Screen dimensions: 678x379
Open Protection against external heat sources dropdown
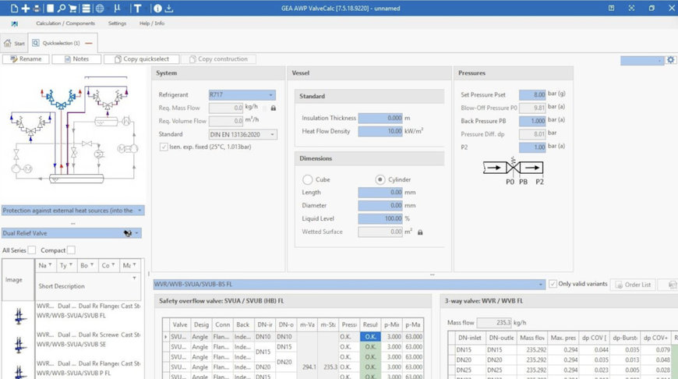coord(72,211)
